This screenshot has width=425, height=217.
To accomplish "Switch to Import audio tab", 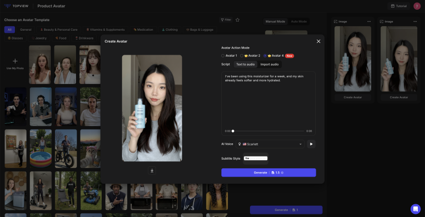I will click(x=269, y=64).
